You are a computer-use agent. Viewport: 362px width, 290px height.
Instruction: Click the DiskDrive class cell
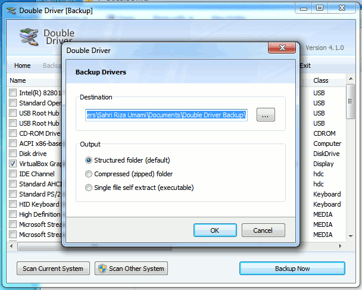(326, 154)
